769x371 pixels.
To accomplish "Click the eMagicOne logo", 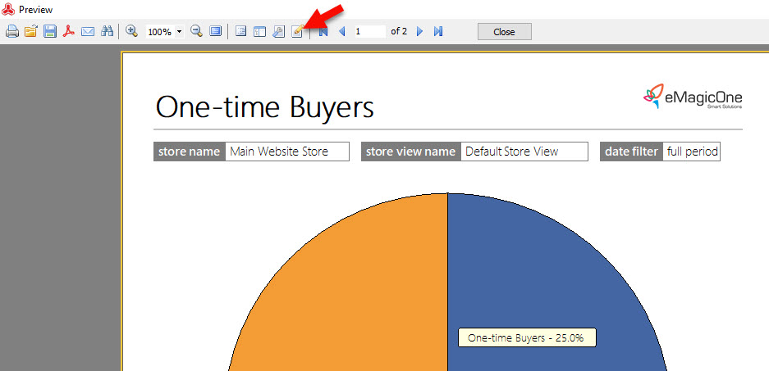I will click(x=693, y=97).
